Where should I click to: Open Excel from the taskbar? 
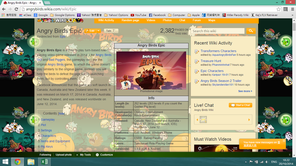tap(44, 162)
